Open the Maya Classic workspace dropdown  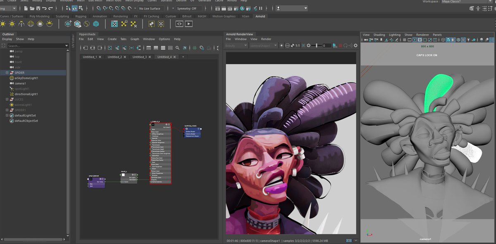[x=468, y=1]
